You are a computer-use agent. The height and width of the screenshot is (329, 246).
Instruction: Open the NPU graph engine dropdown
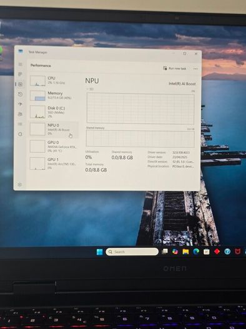point(90,89)
